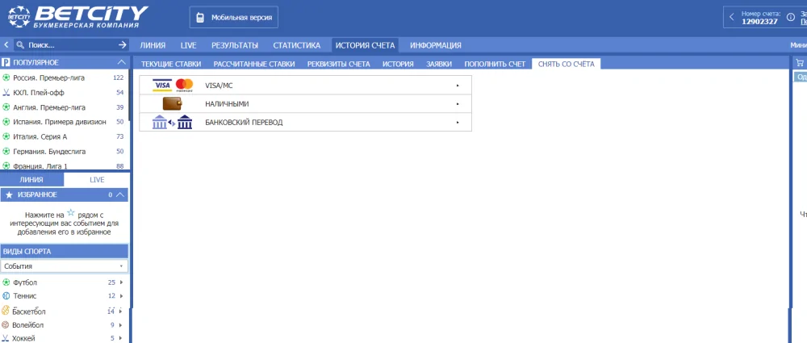Collapse the Популярное section
The image size is (807, 343).
[121, 62]
